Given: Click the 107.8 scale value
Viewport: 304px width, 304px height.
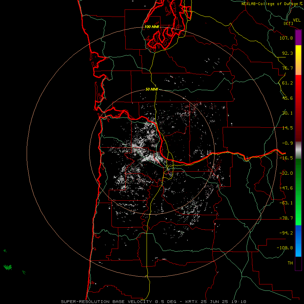Looking at the screenshot, I should pos(286,38).
